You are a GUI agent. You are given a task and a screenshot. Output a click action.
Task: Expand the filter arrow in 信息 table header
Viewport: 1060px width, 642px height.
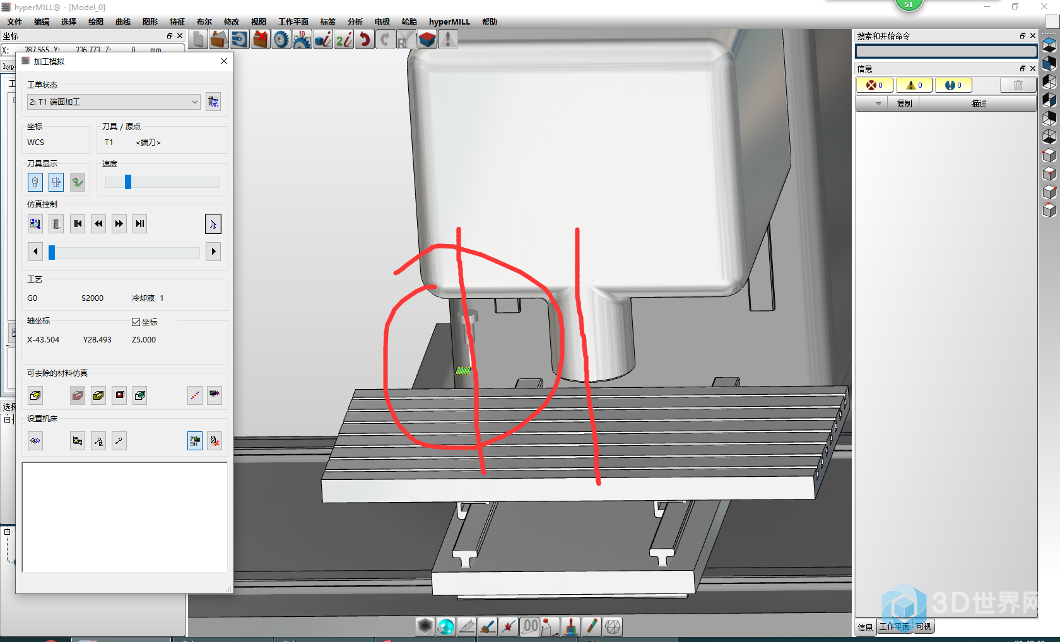click(878, 103)
